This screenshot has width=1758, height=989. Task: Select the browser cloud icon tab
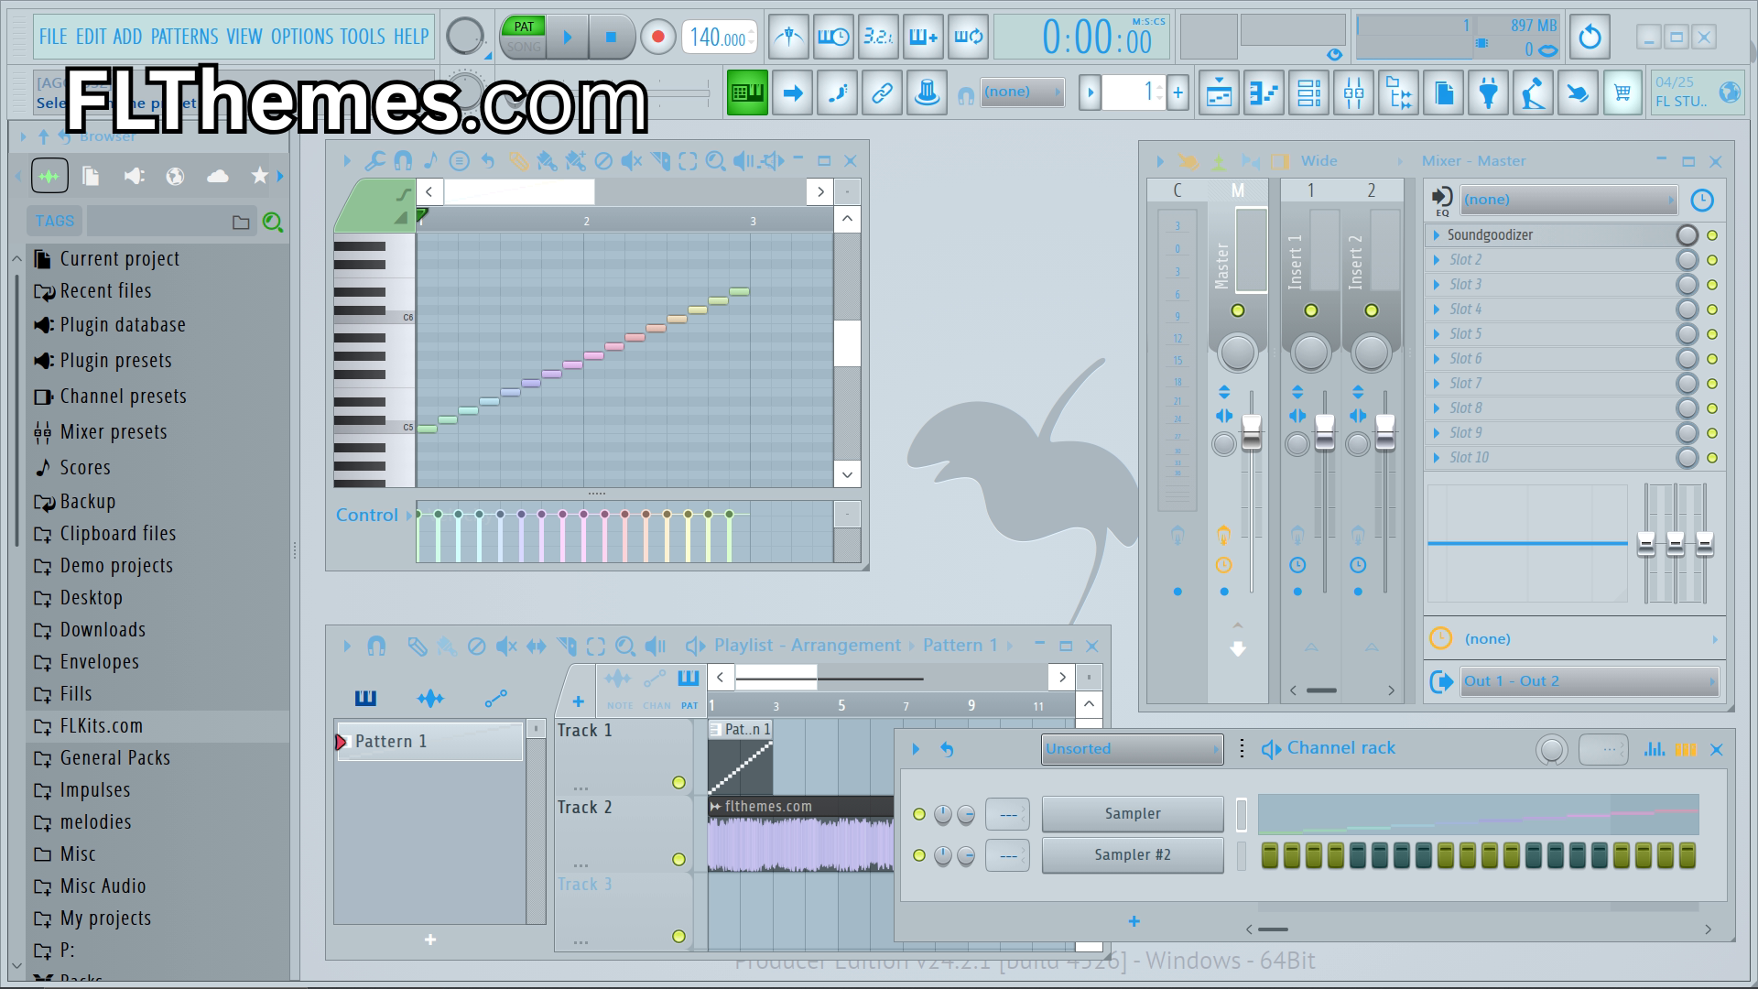tap(218, 176)
